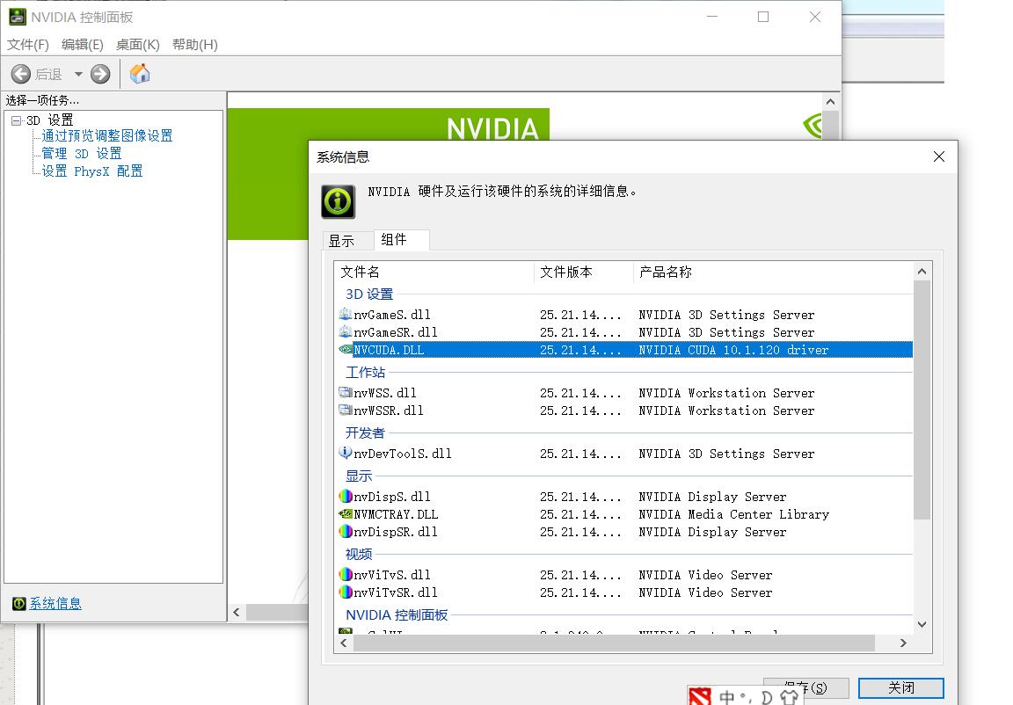Click the component list scroll up arrow
The width and height of the screenshot is (1013, 705).
[922, 272]
